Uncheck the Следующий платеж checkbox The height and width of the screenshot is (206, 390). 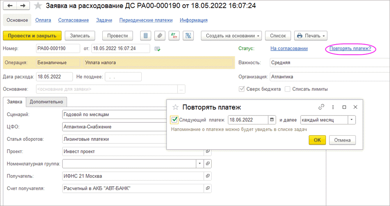(x=175, y=120)
